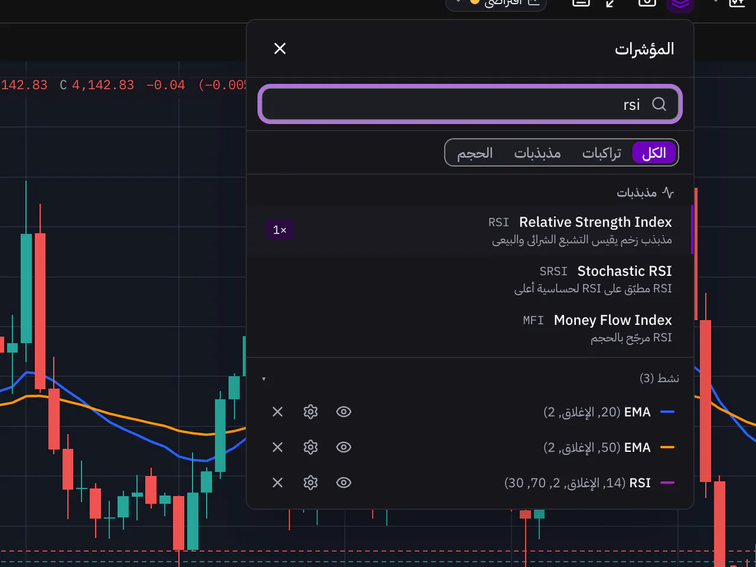Toggle visibility of the EMA 50 indicator
The height and width of the screenshot is (567, 756).
point(344,447)
